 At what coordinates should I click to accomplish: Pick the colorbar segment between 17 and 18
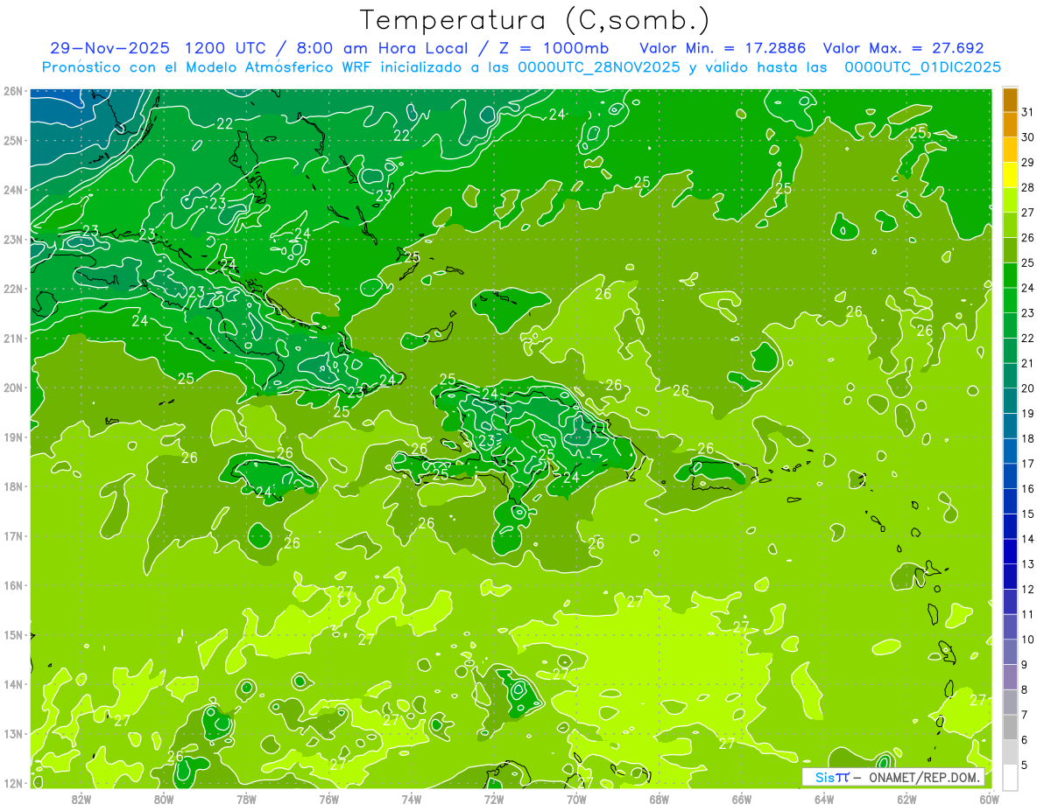1010,451
